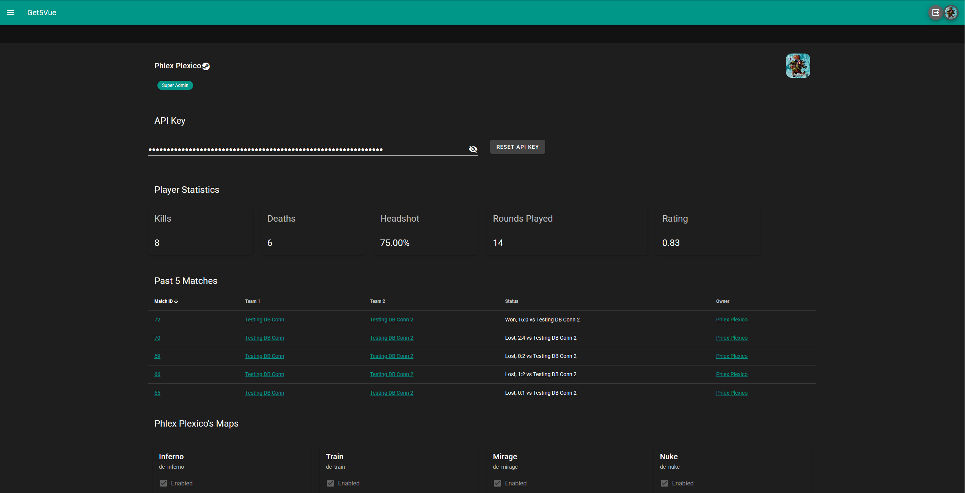Click the logout icon in the header
The image size is (965, 493).
[x=935, y=13]
